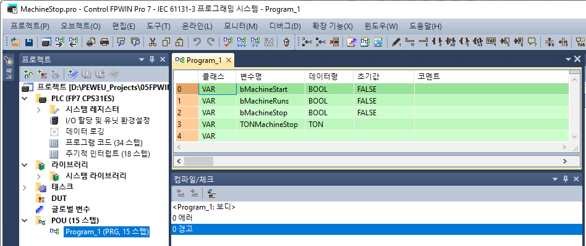Click the new DUT icon in project pane

(x=41, y=74)
